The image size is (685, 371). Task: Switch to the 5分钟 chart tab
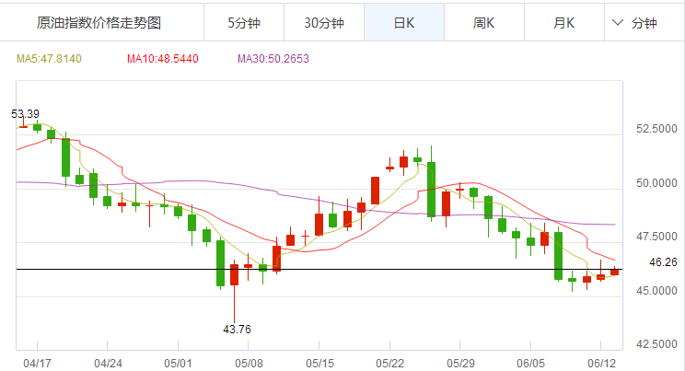pos(244,23)
